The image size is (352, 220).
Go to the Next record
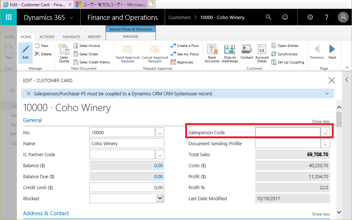coord(332,52)
